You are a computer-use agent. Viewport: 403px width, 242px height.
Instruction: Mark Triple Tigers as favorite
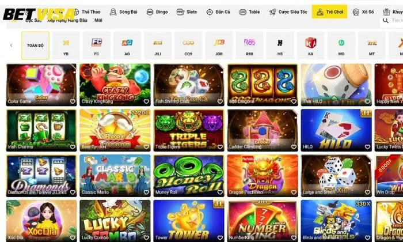click(220, 147)
